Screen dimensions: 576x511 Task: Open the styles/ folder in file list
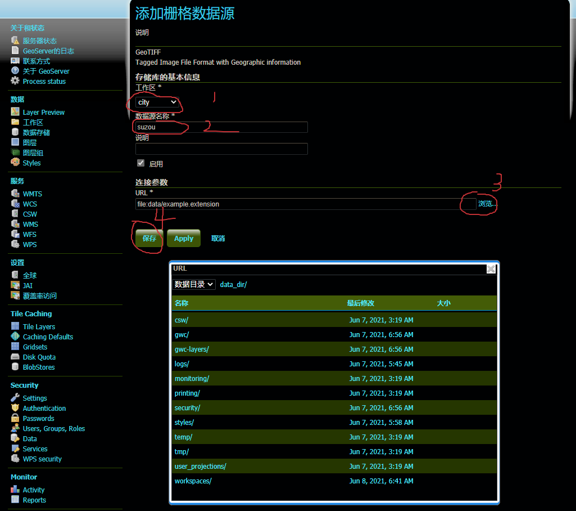tap(184, 422)
